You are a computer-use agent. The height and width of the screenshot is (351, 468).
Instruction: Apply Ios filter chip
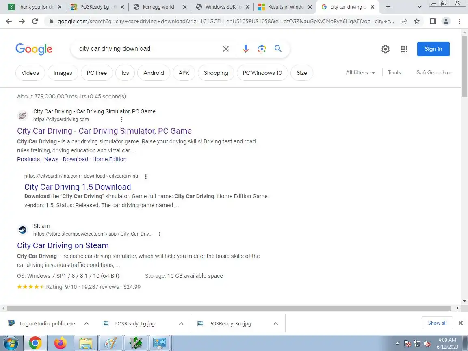click(126, 73)
